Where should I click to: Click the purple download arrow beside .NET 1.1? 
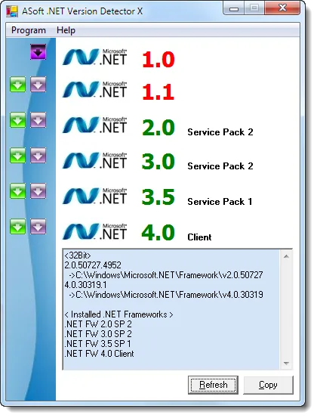click(x=38, y=85)
